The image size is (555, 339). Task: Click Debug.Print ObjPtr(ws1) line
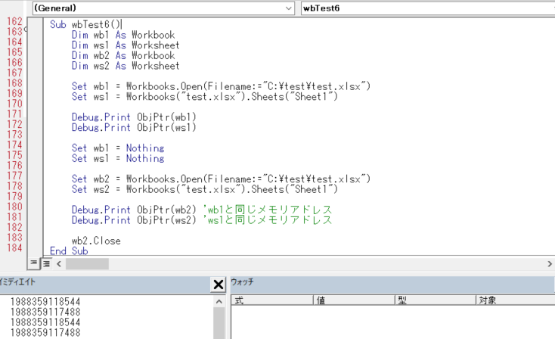point(134,127)
